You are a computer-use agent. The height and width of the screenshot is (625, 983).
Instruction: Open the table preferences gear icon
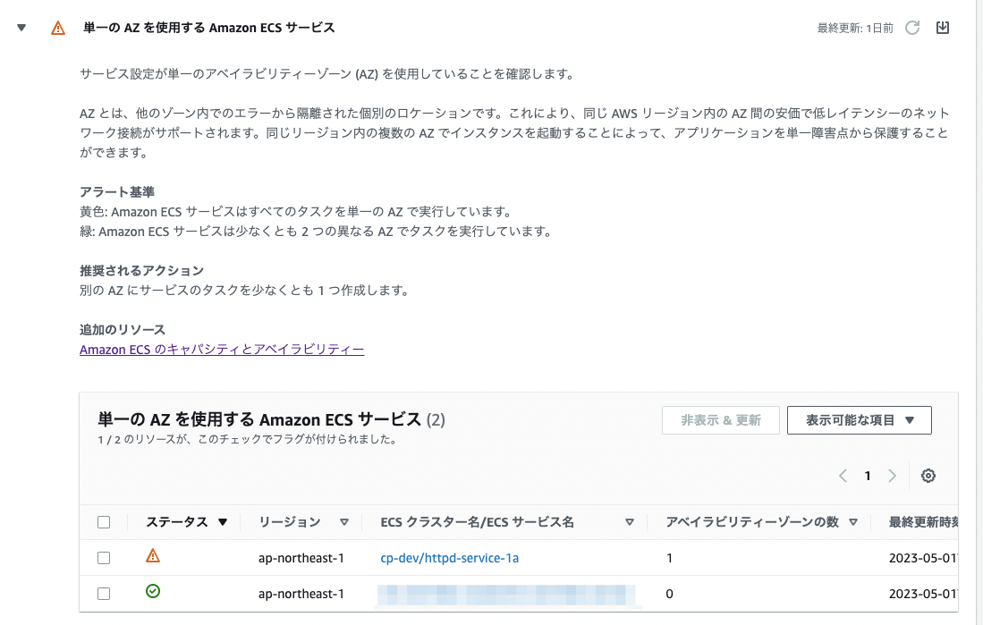point(928,476)
